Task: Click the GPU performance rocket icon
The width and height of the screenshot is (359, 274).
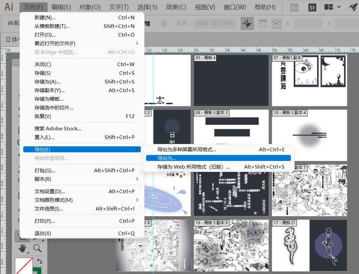Action: (x=353, y=7)
